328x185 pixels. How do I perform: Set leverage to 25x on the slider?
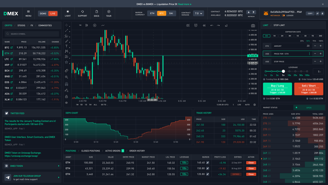coord(295,71)
